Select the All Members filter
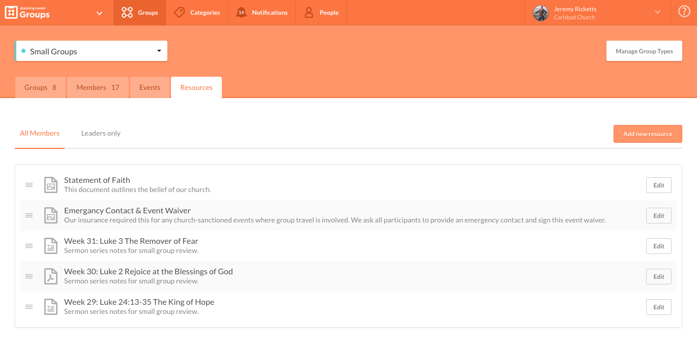Image resolution: width=697 pixels, height=352 pixels. pos(39,133)
